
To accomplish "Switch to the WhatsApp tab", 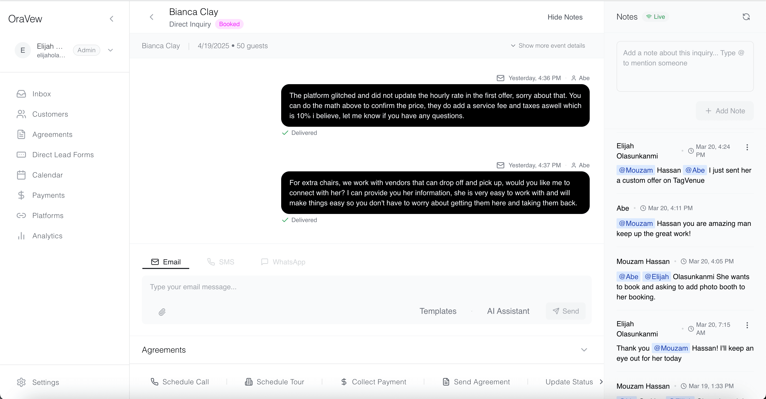I will pos(283,262).
